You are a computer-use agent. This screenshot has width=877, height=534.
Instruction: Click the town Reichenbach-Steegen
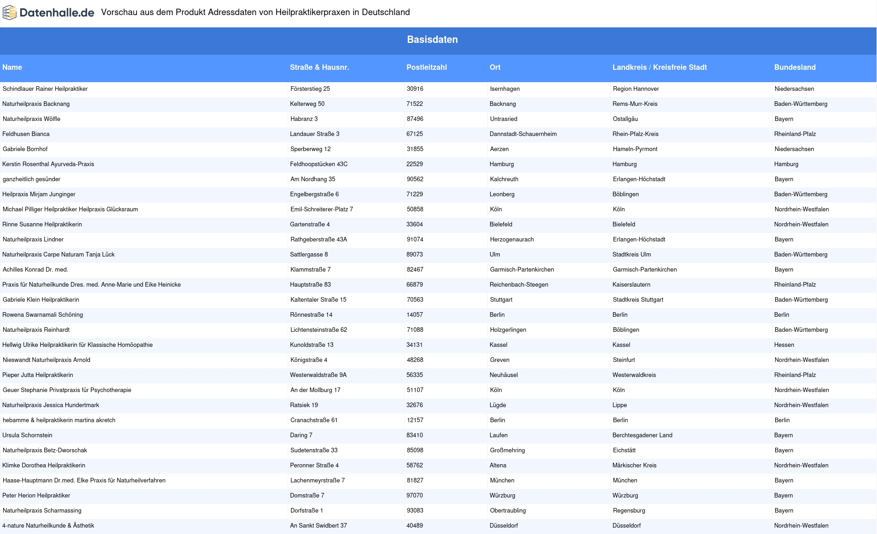point(519,285)
